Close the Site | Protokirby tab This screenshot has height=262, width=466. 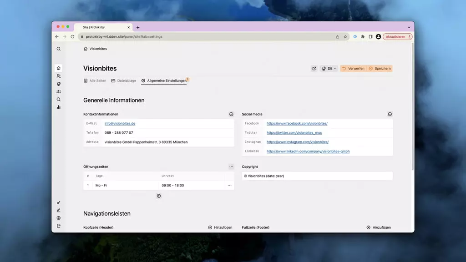pyautogui.click(x=129, y=27)
